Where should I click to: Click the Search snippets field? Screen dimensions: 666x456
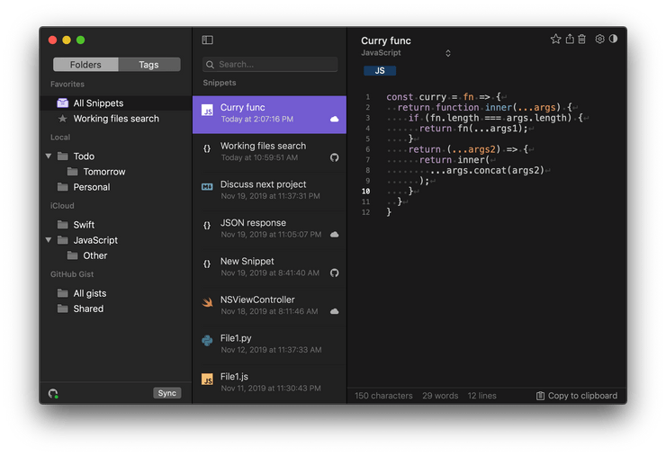click(x=270, y=65)
